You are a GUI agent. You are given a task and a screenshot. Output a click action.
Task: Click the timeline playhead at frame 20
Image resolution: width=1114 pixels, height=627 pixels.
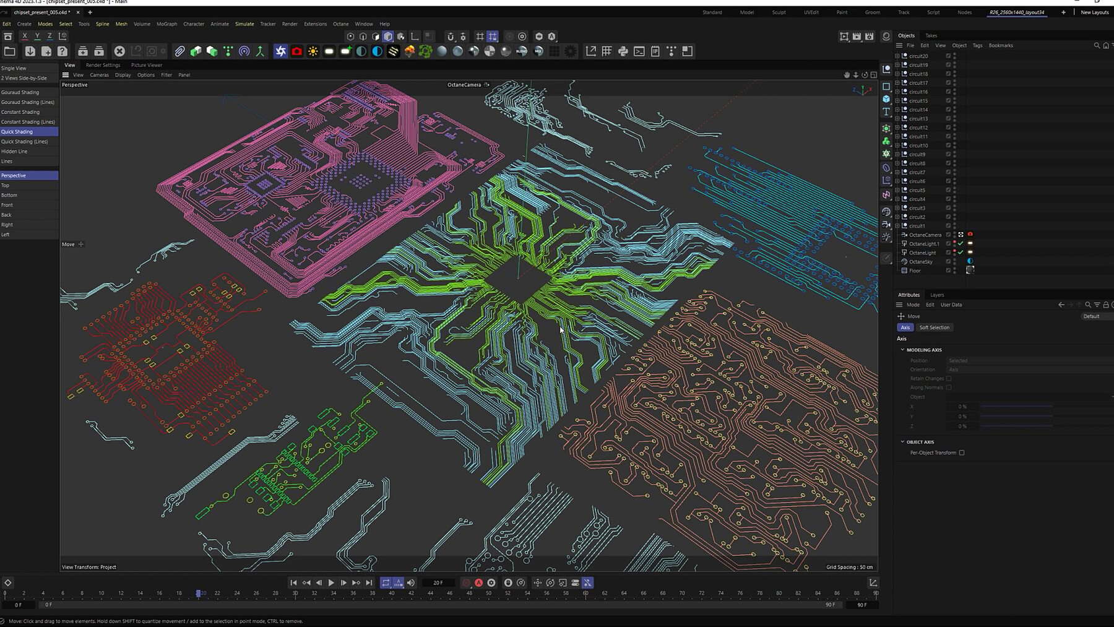(x=199, y=593)
